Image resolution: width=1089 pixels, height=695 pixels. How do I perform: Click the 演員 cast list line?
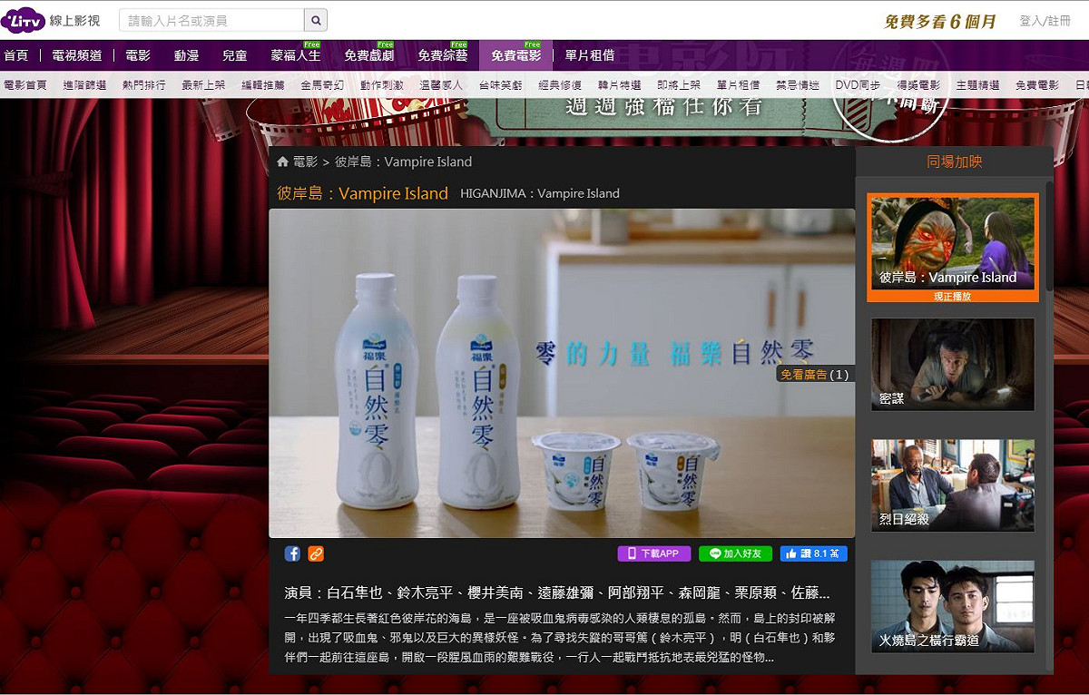[557, 592]
